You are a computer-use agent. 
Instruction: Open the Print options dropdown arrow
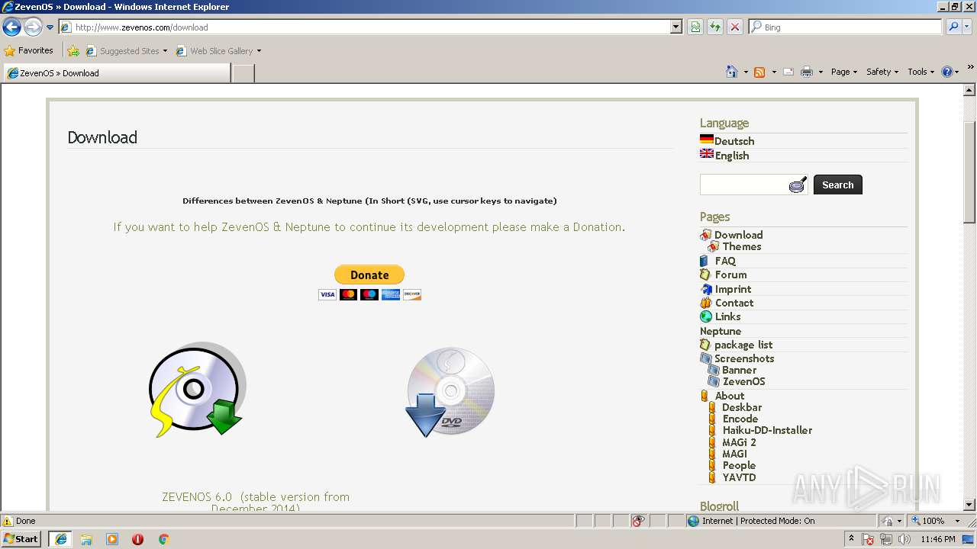821,72
